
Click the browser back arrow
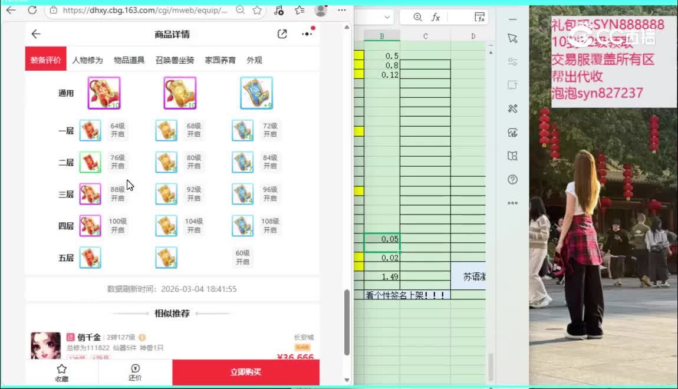[x=11, y=10]
